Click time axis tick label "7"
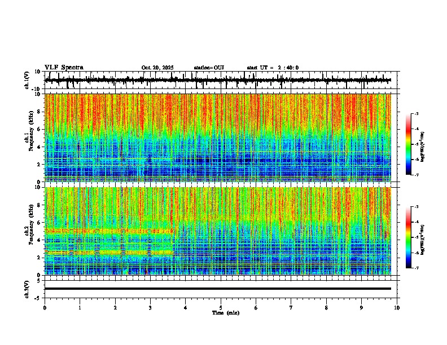 point(291,308)
